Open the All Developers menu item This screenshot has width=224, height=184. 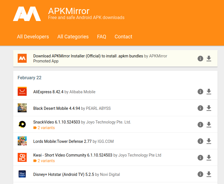tap(33, 37)
